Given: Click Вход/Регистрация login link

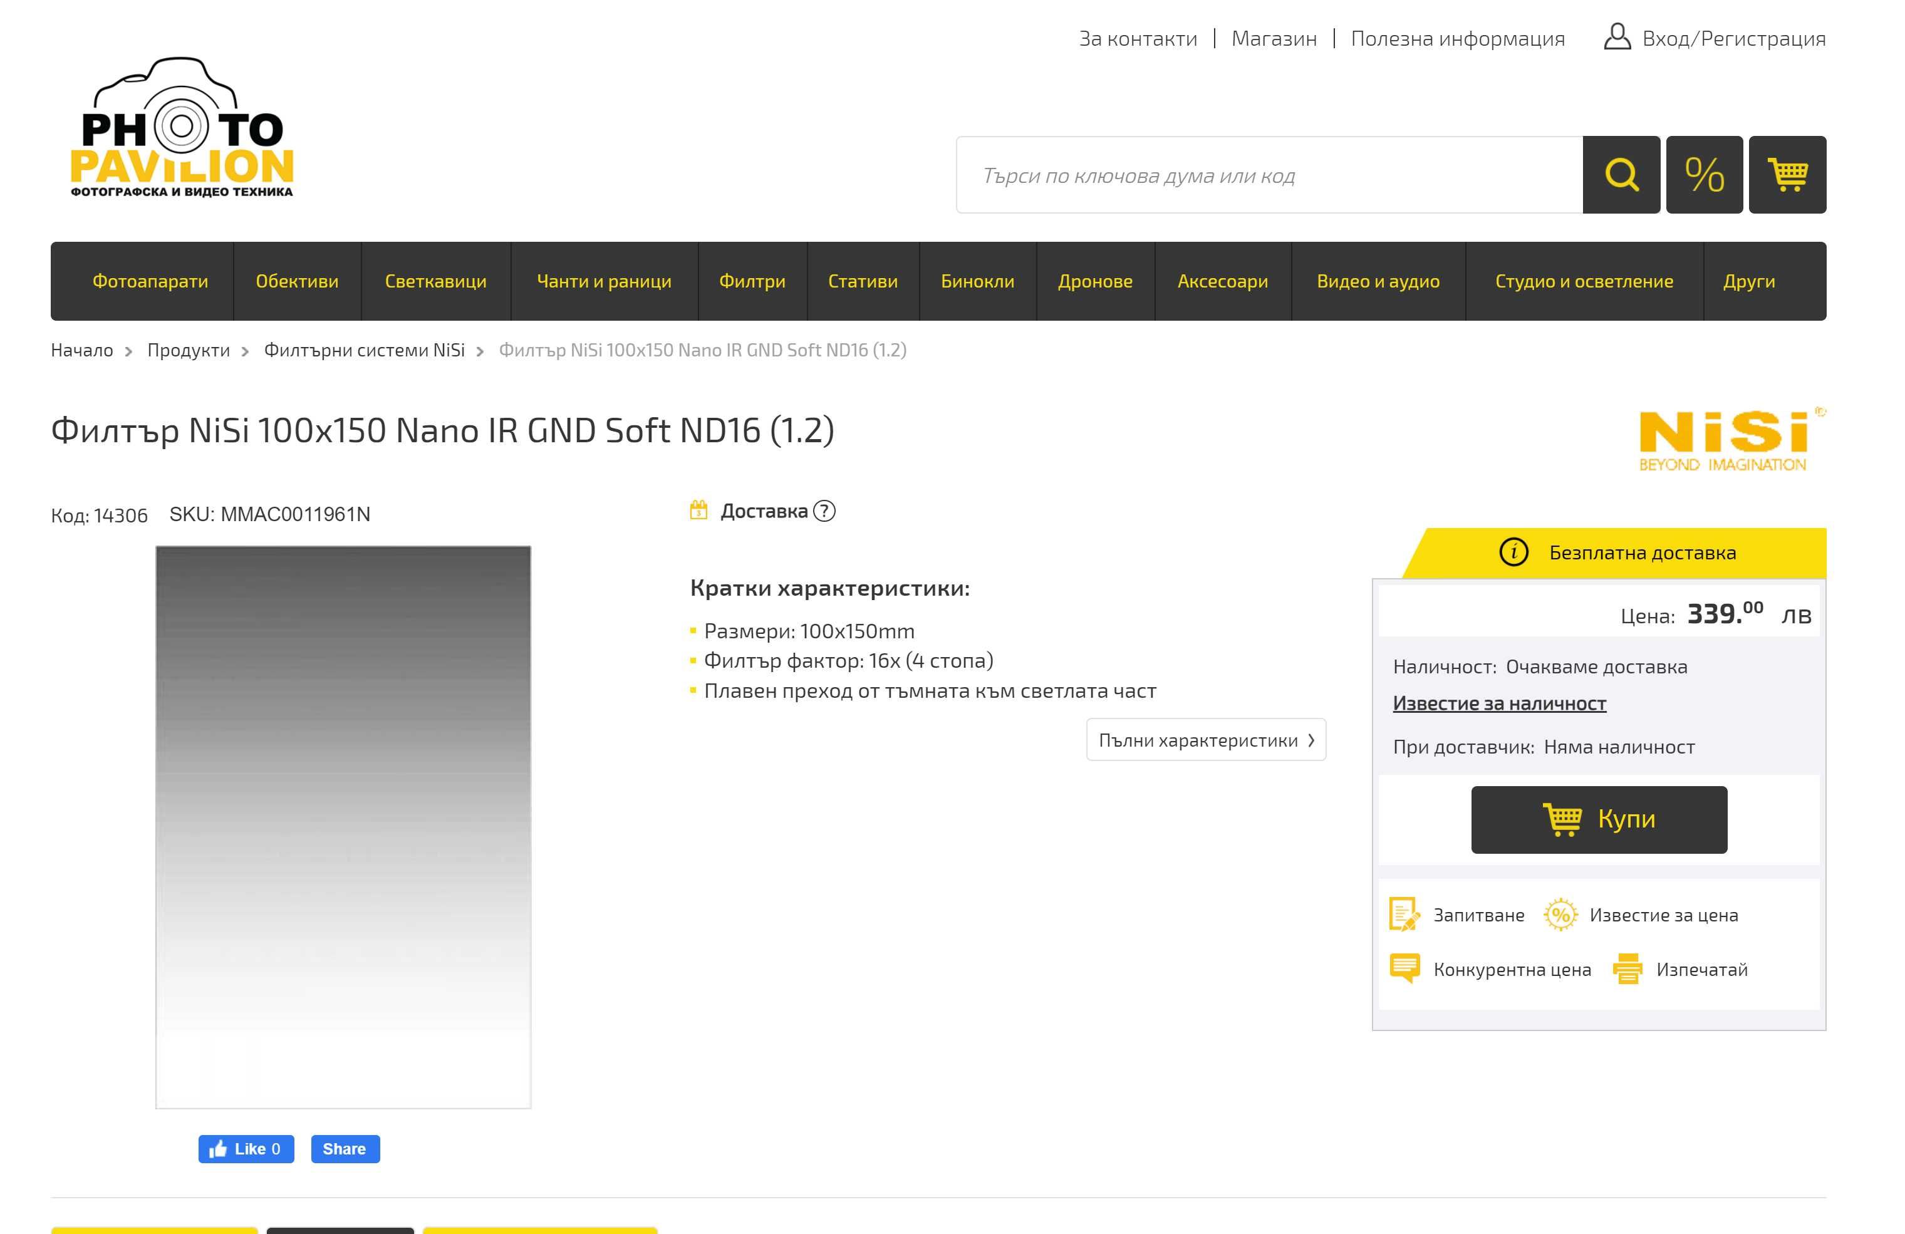Looking at the screenshot, I should 1734,38.
